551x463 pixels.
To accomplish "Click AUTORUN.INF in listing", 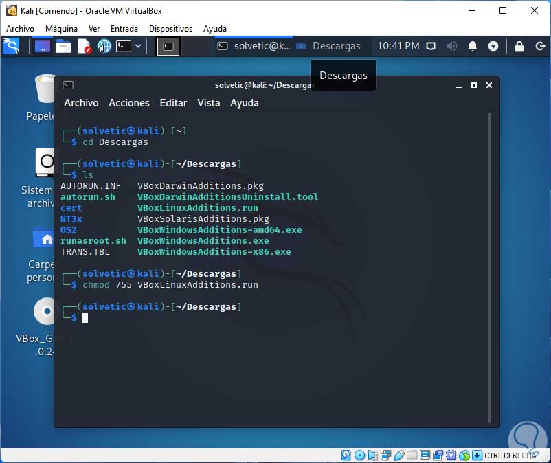I will [90, 186].
